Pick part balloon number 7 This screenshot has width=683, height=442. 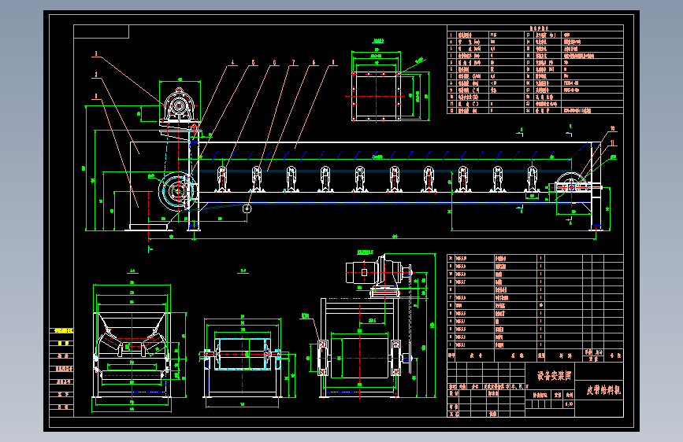tap(293, 63)
